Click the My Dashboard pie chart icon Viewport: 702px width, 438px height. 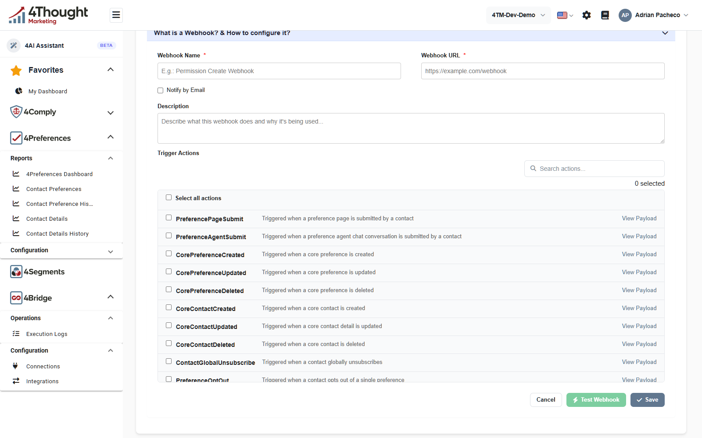pos(19,91)
